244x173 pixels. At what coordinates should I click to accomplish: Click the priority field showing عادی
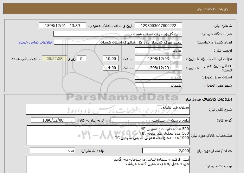[158, 50]
